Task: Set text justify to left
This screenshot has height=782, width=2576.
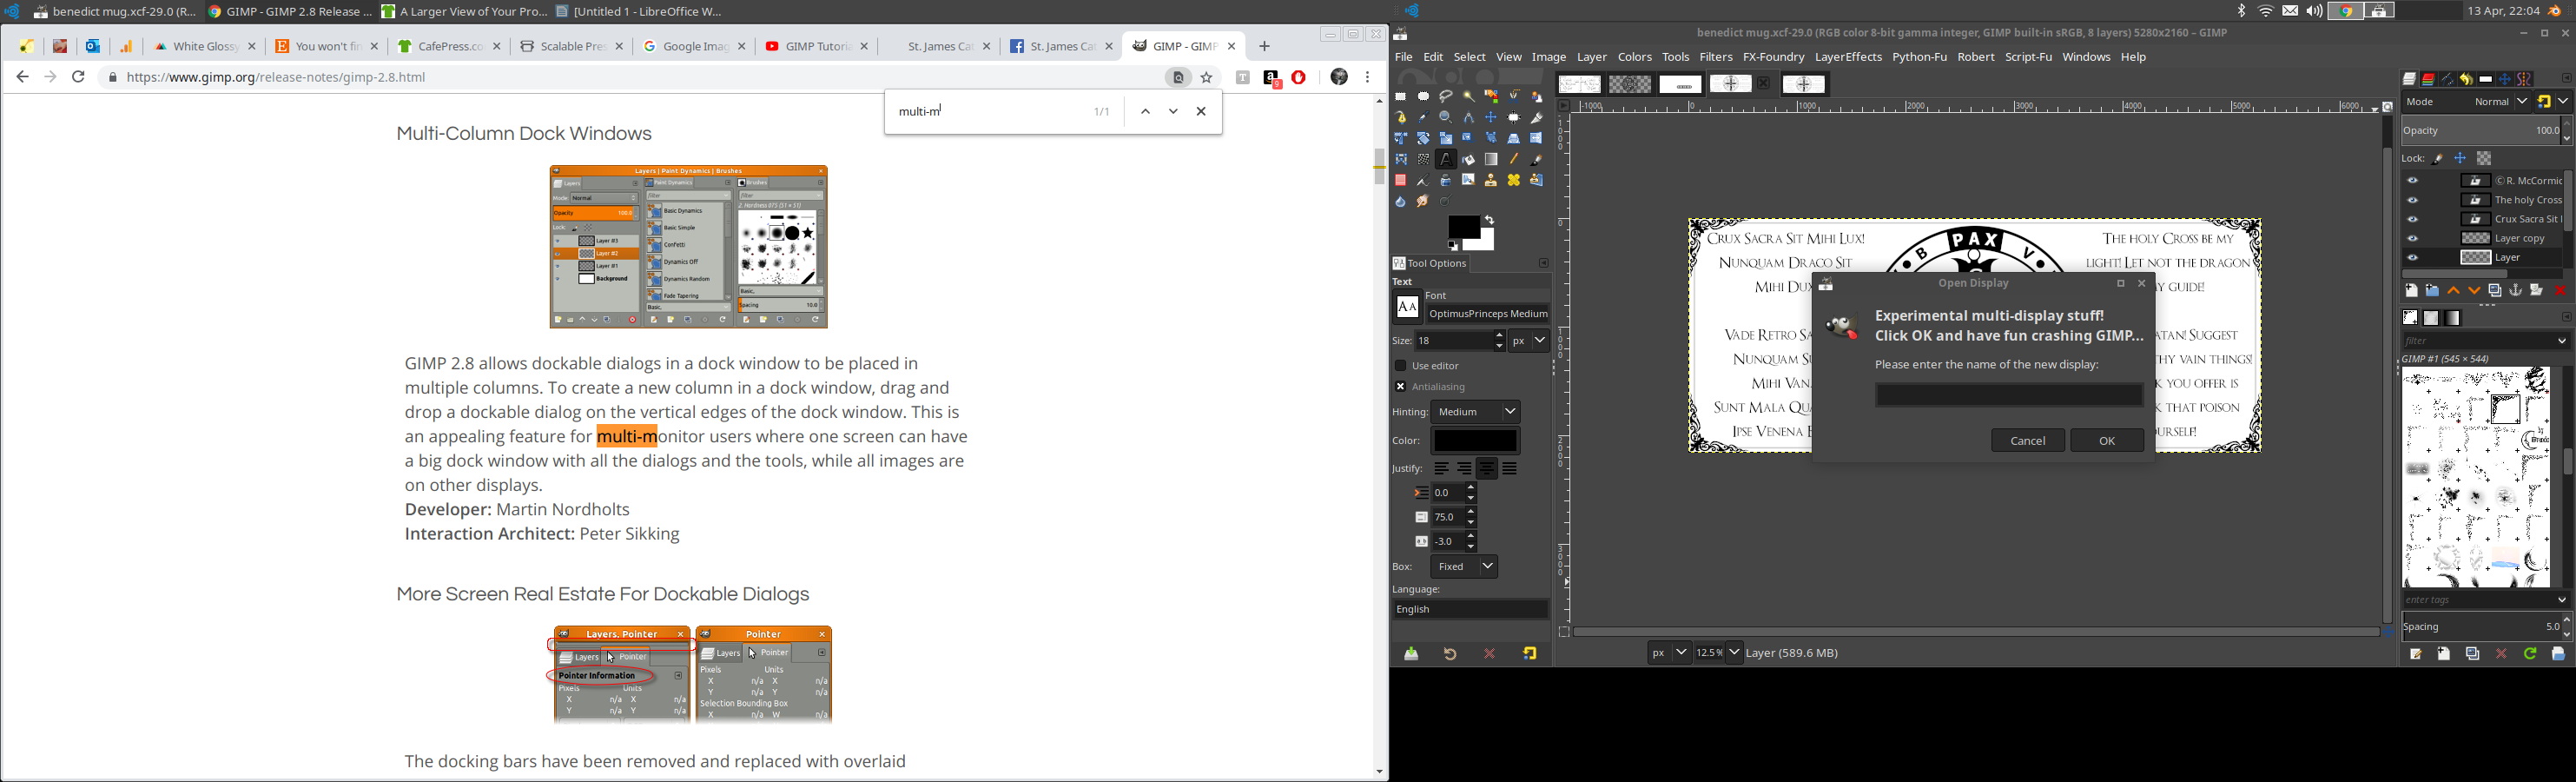Action: pyautogui.click(x=1441, y=469)
